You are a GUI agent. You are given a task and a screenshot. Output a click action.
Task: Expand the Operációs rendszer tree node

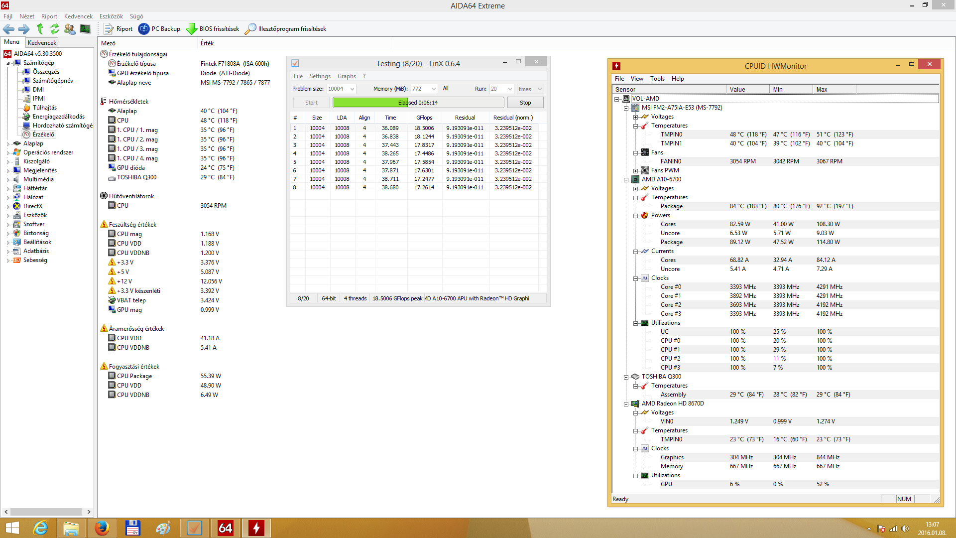pyautogui.click(x=8, y=153)
